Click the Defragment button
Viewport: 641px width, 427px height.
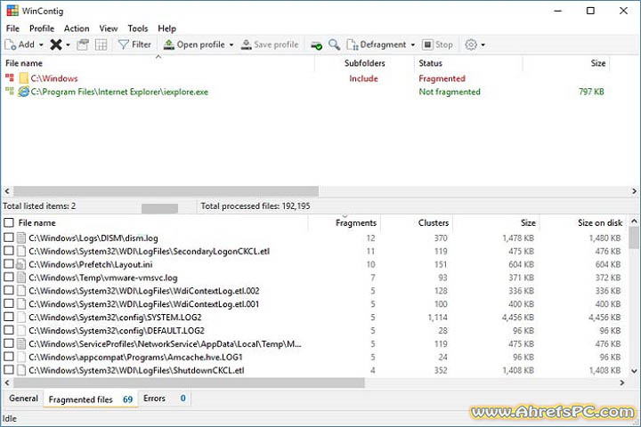pos(377,44)
